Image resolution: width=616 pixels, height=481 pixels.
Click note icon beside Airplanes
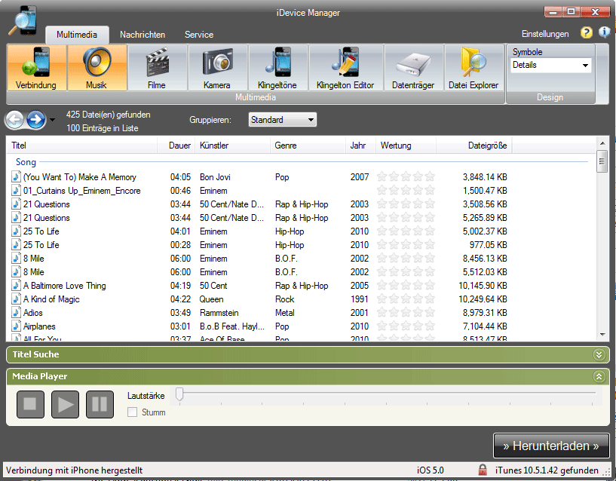point(16,326)
